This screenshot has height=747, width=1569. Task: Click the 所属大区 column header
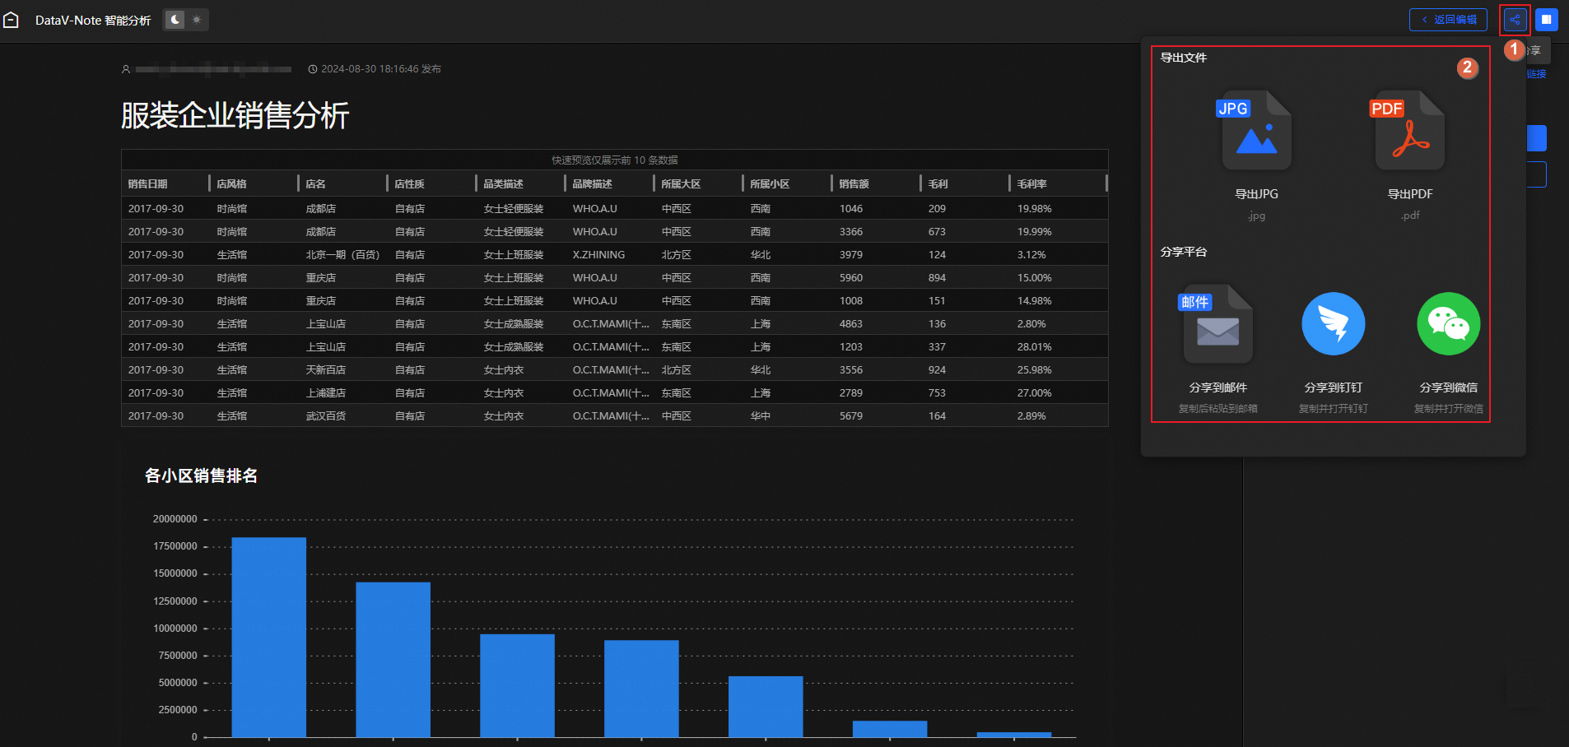tap(681, 184)
